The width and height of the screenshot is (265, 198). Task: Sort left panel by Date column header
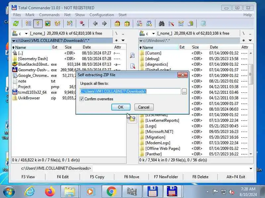pyautogui.click(x=98, y=47)
